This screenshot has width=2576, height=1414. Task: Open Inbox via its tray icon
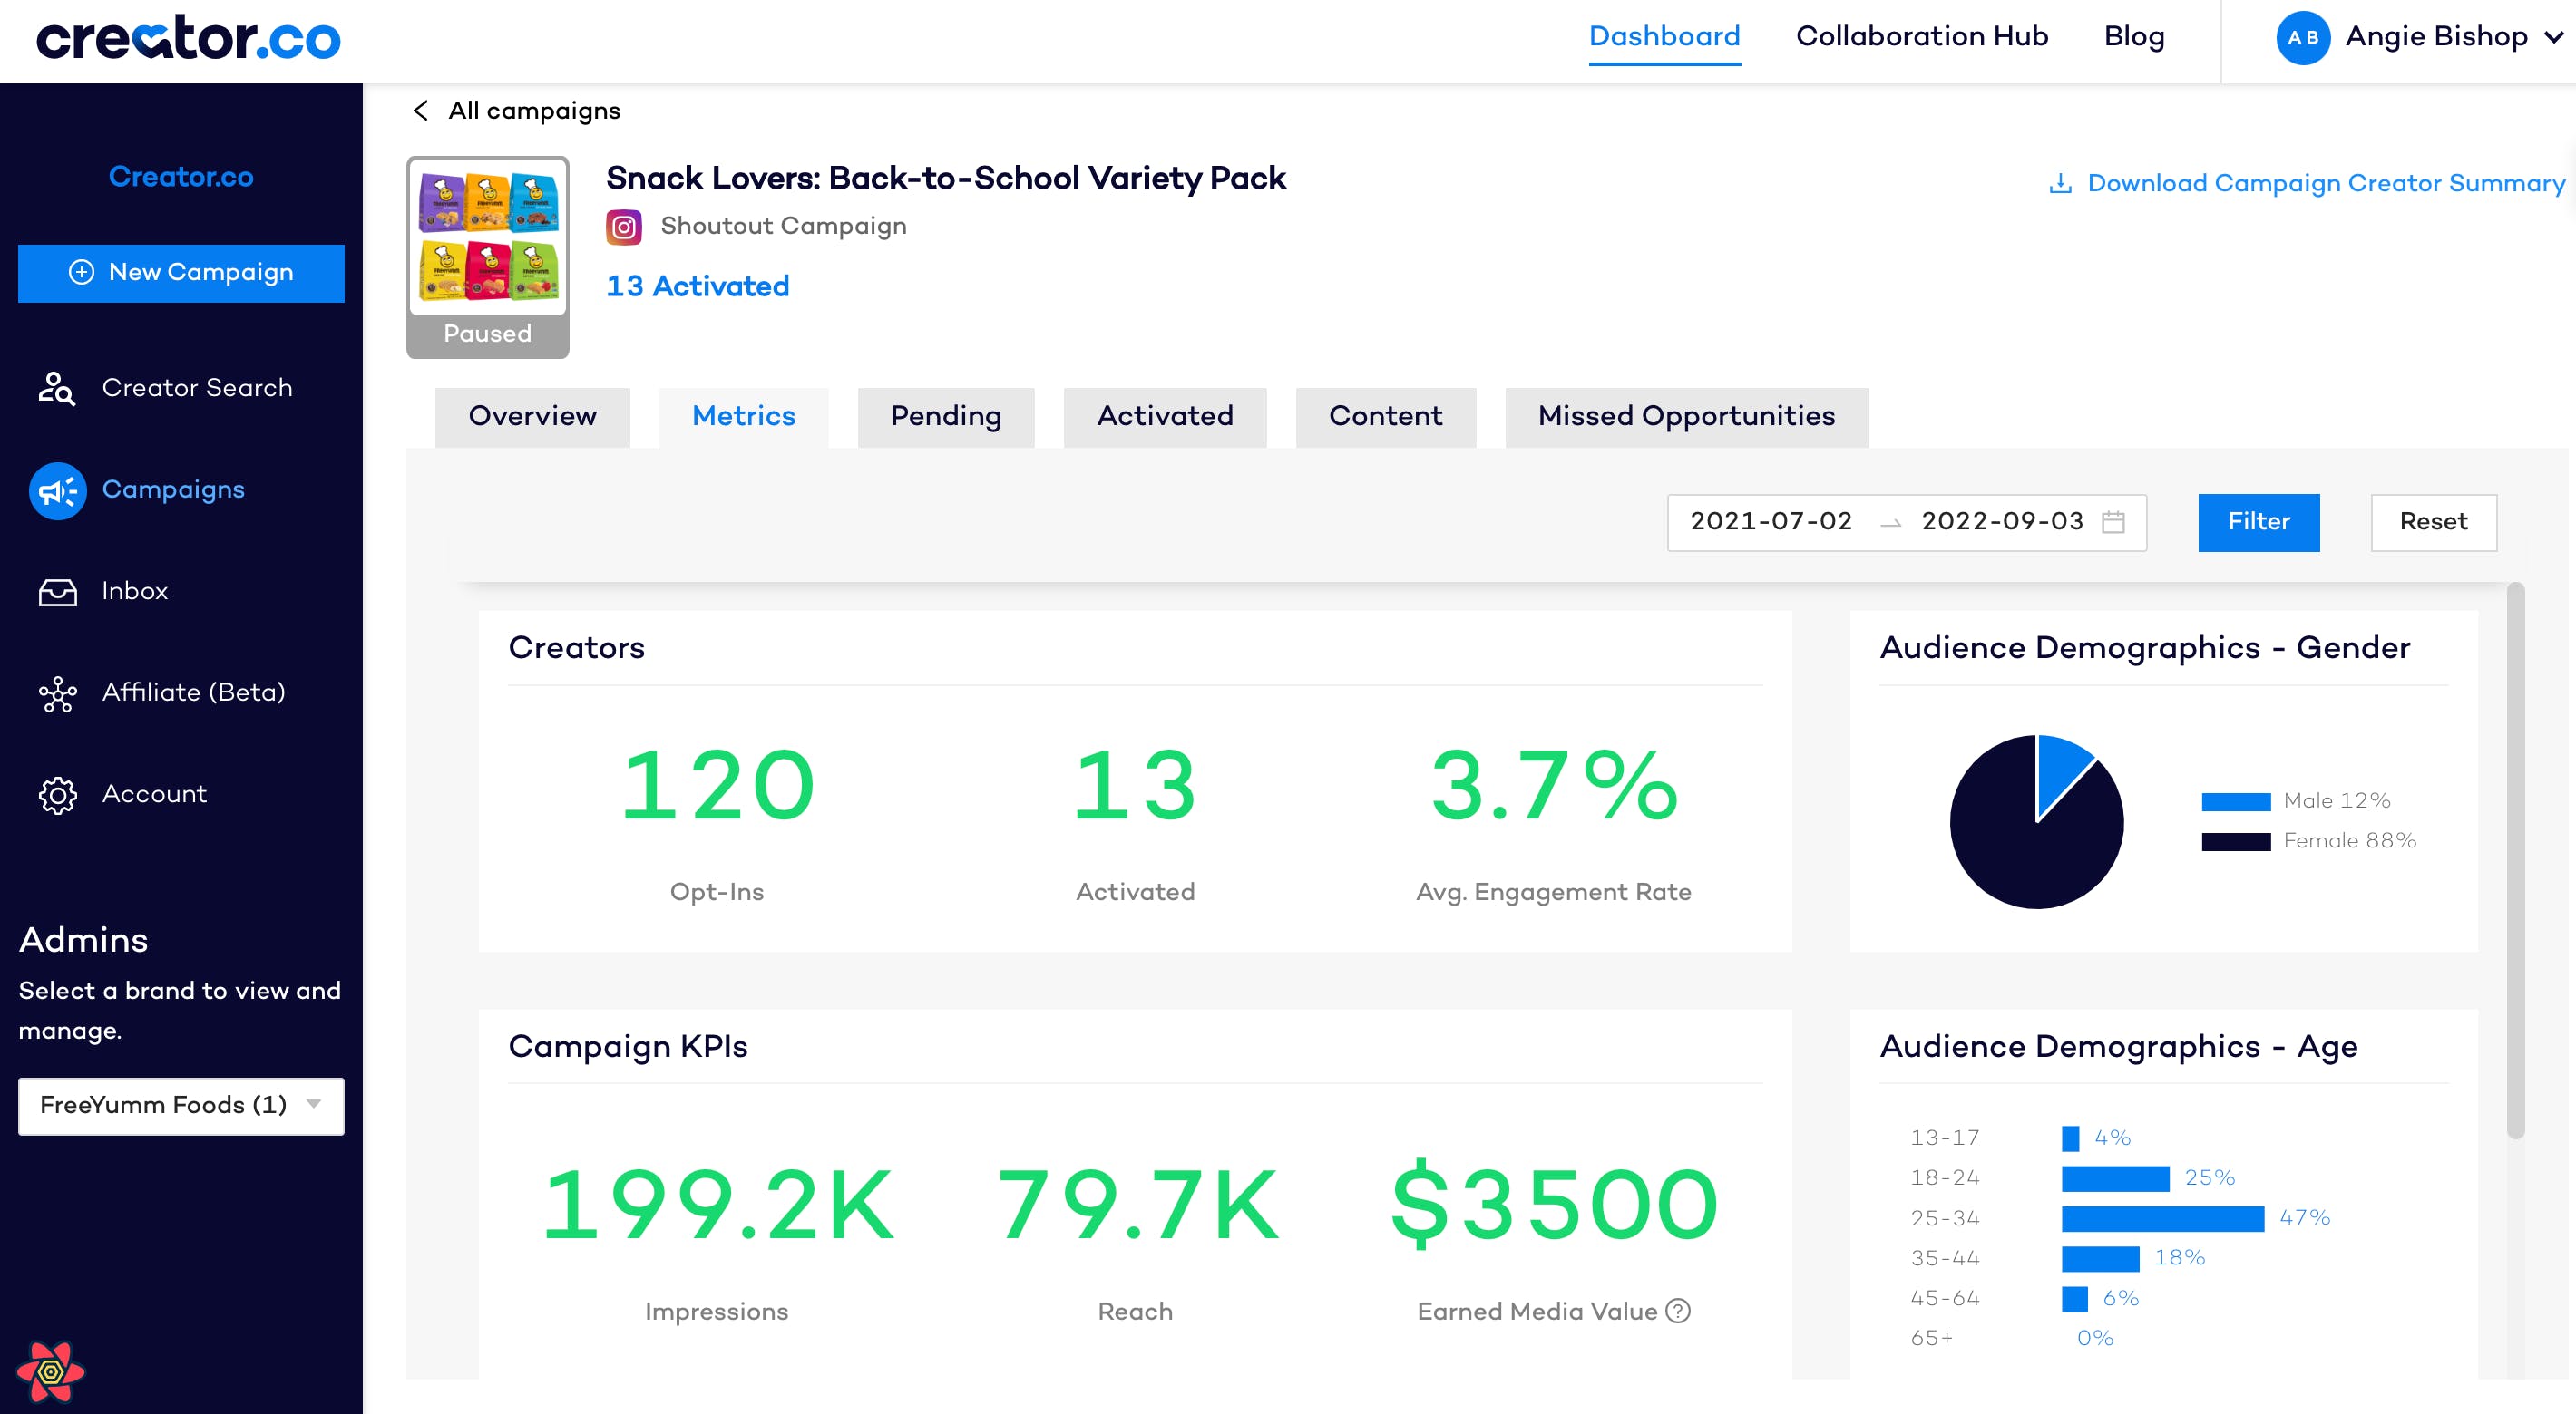[x=57, y=592]
